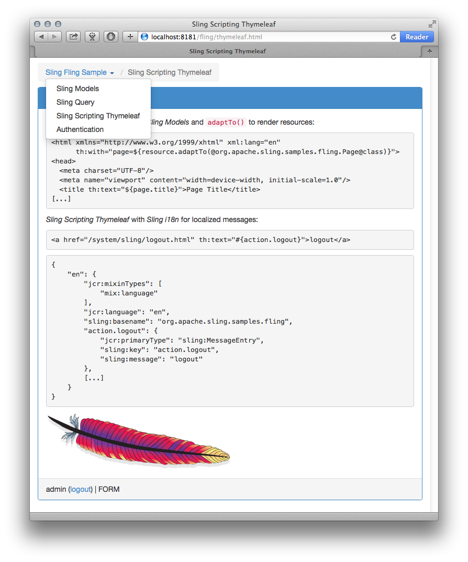Choose Sling Query in the dropdown menu

click(75, 102)
